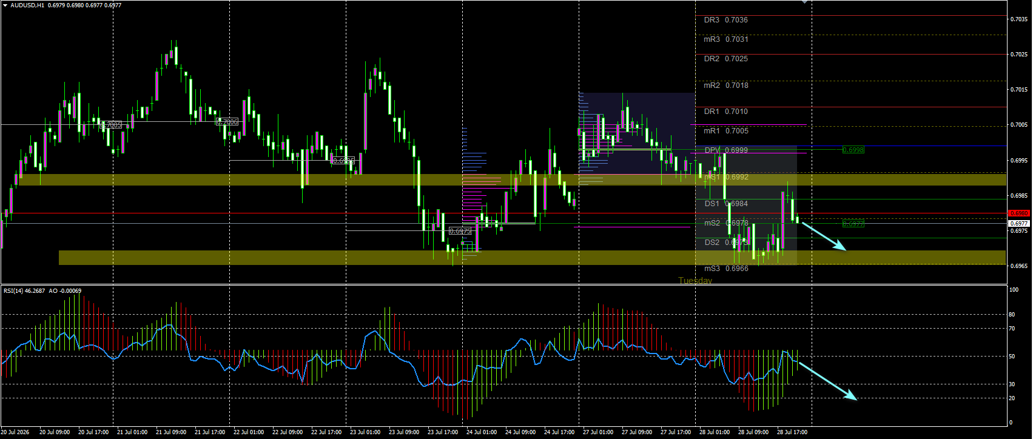Click the 0.7035 value on price scale
The image size is (1033, 439).
click(1019, 19)
